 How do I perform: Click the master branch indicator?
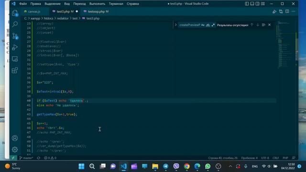(26, 158)
